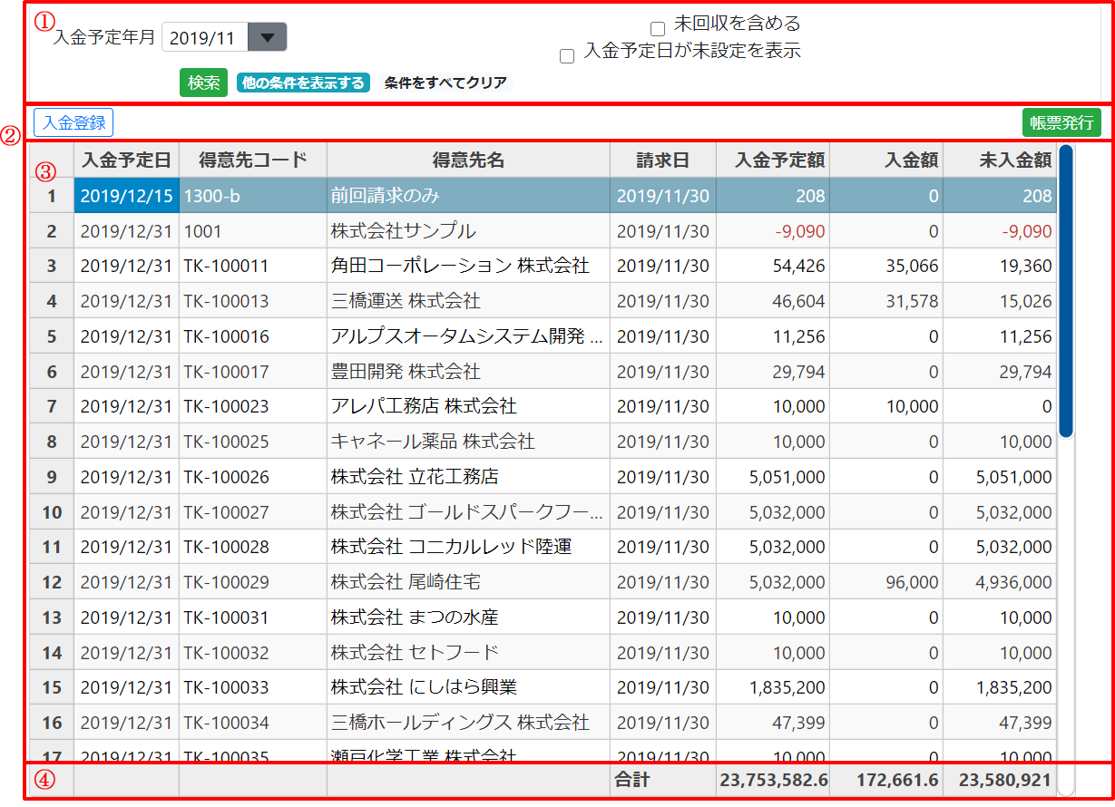Check 入金予定日が未設定を表示 option
This screenshot has width=1115, height=807.
click(567, 56)
